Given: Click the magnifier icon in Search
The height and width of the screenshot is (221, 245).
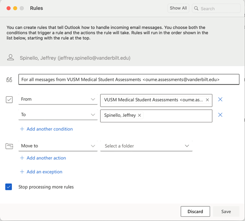Looking at the screenshot, I should coord(196,8).
